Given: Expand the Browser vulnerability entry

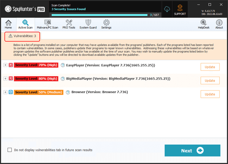Looking at the screenshot, I should click(x=5, y=92).
